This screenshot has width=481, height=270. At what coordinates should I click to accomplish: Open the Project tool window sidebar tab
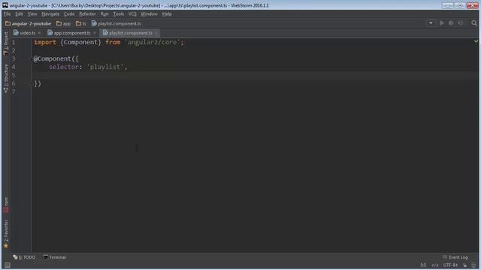tap(6, 43)
